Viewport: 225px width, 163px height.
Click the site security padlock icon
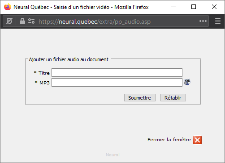[x=22, y=21]
